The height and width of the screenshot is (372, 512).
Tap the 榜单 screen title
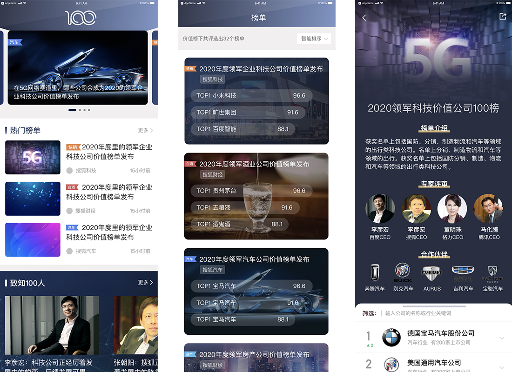click(x=259, y=18)
